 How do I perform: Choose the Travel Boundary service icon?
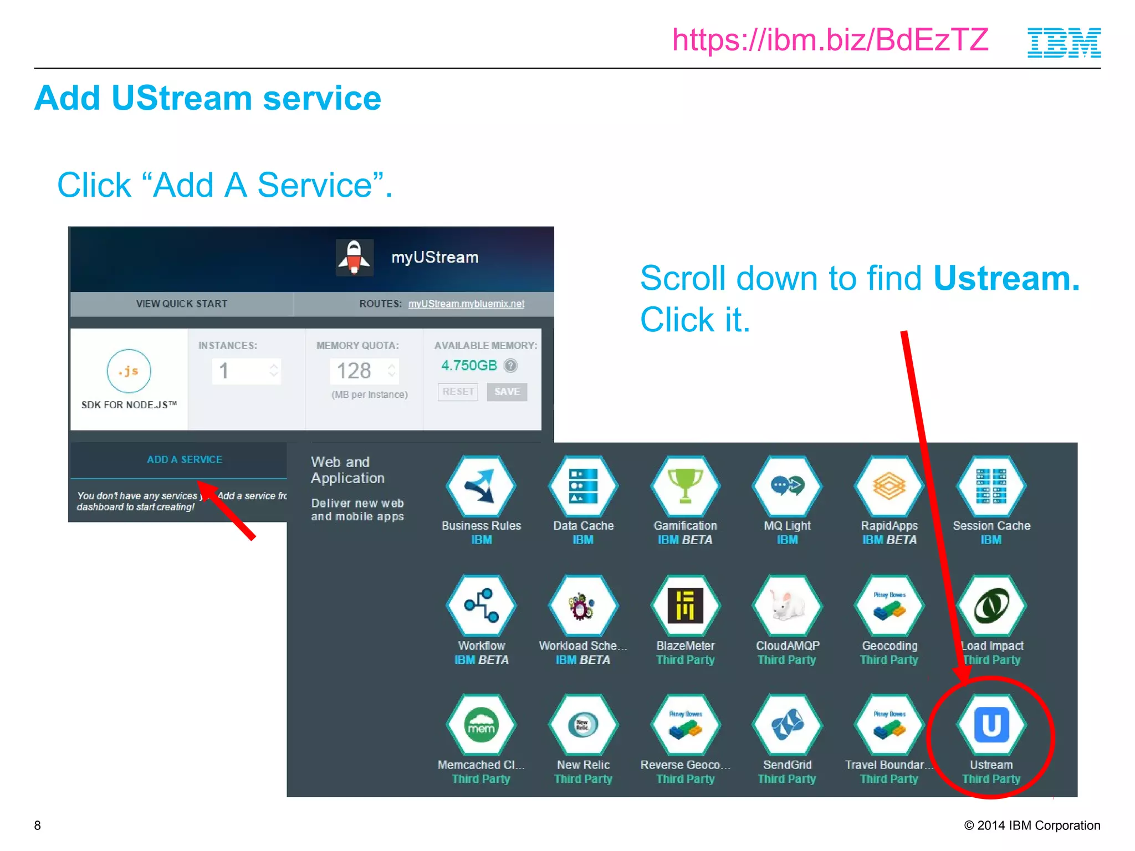[889, 725]
